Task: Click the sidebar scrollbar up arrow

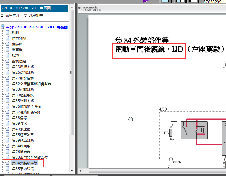Action: pyautogui.click(x=72, y=7)
